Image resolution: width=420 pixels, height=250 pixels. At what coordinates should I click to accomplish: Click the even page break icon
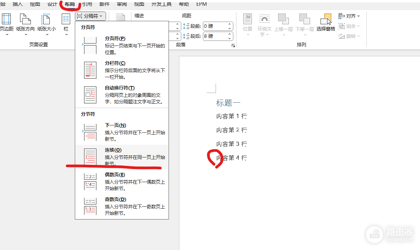(90, 181)
